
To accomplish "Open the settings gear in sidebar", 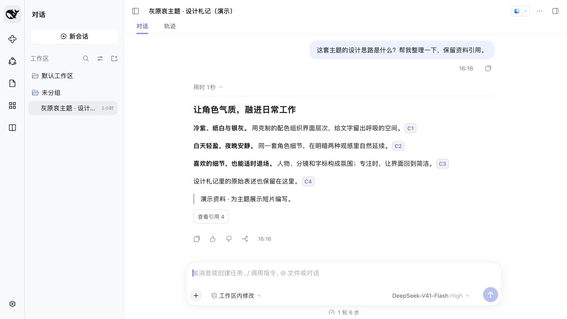I will [12, 304].
